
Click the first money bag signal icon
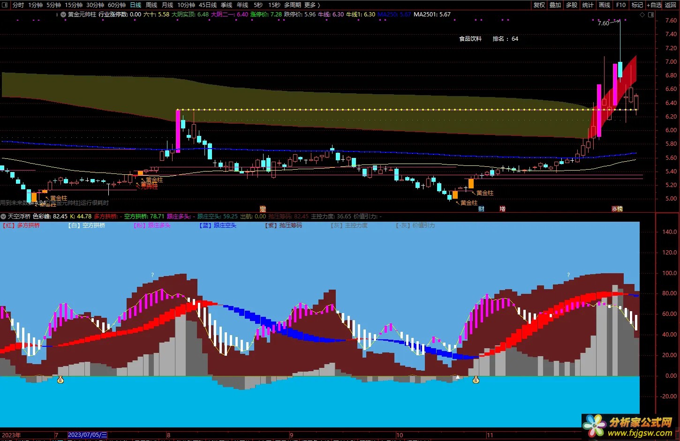click(x=60, y=380)
